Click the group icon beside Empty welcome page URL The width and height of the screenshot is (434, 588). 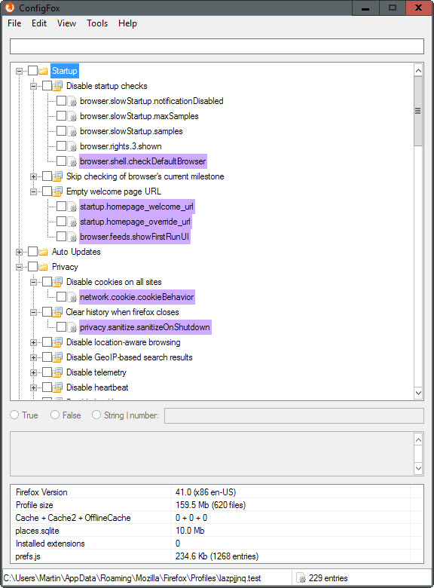click(57, 191)
